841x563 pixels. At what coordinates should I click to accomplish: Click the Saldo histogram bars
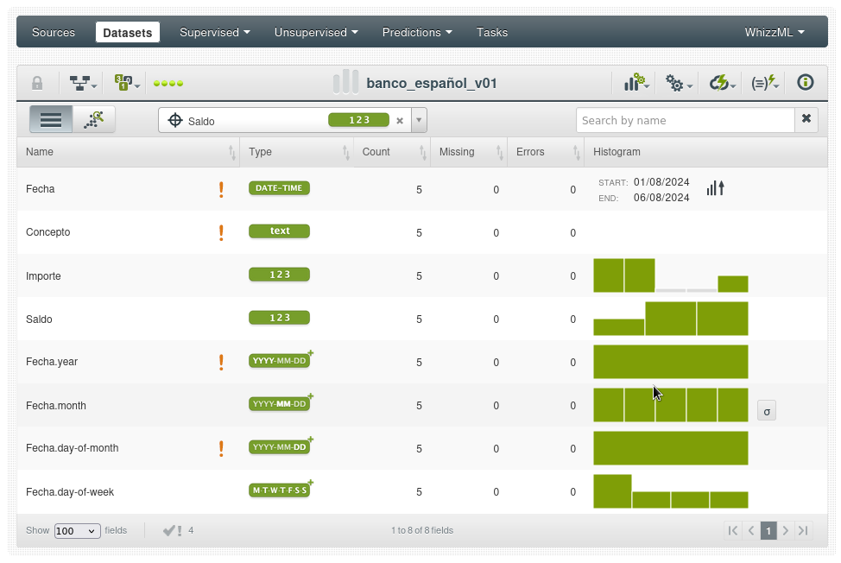pyautogui.click(x=670, y=319)
